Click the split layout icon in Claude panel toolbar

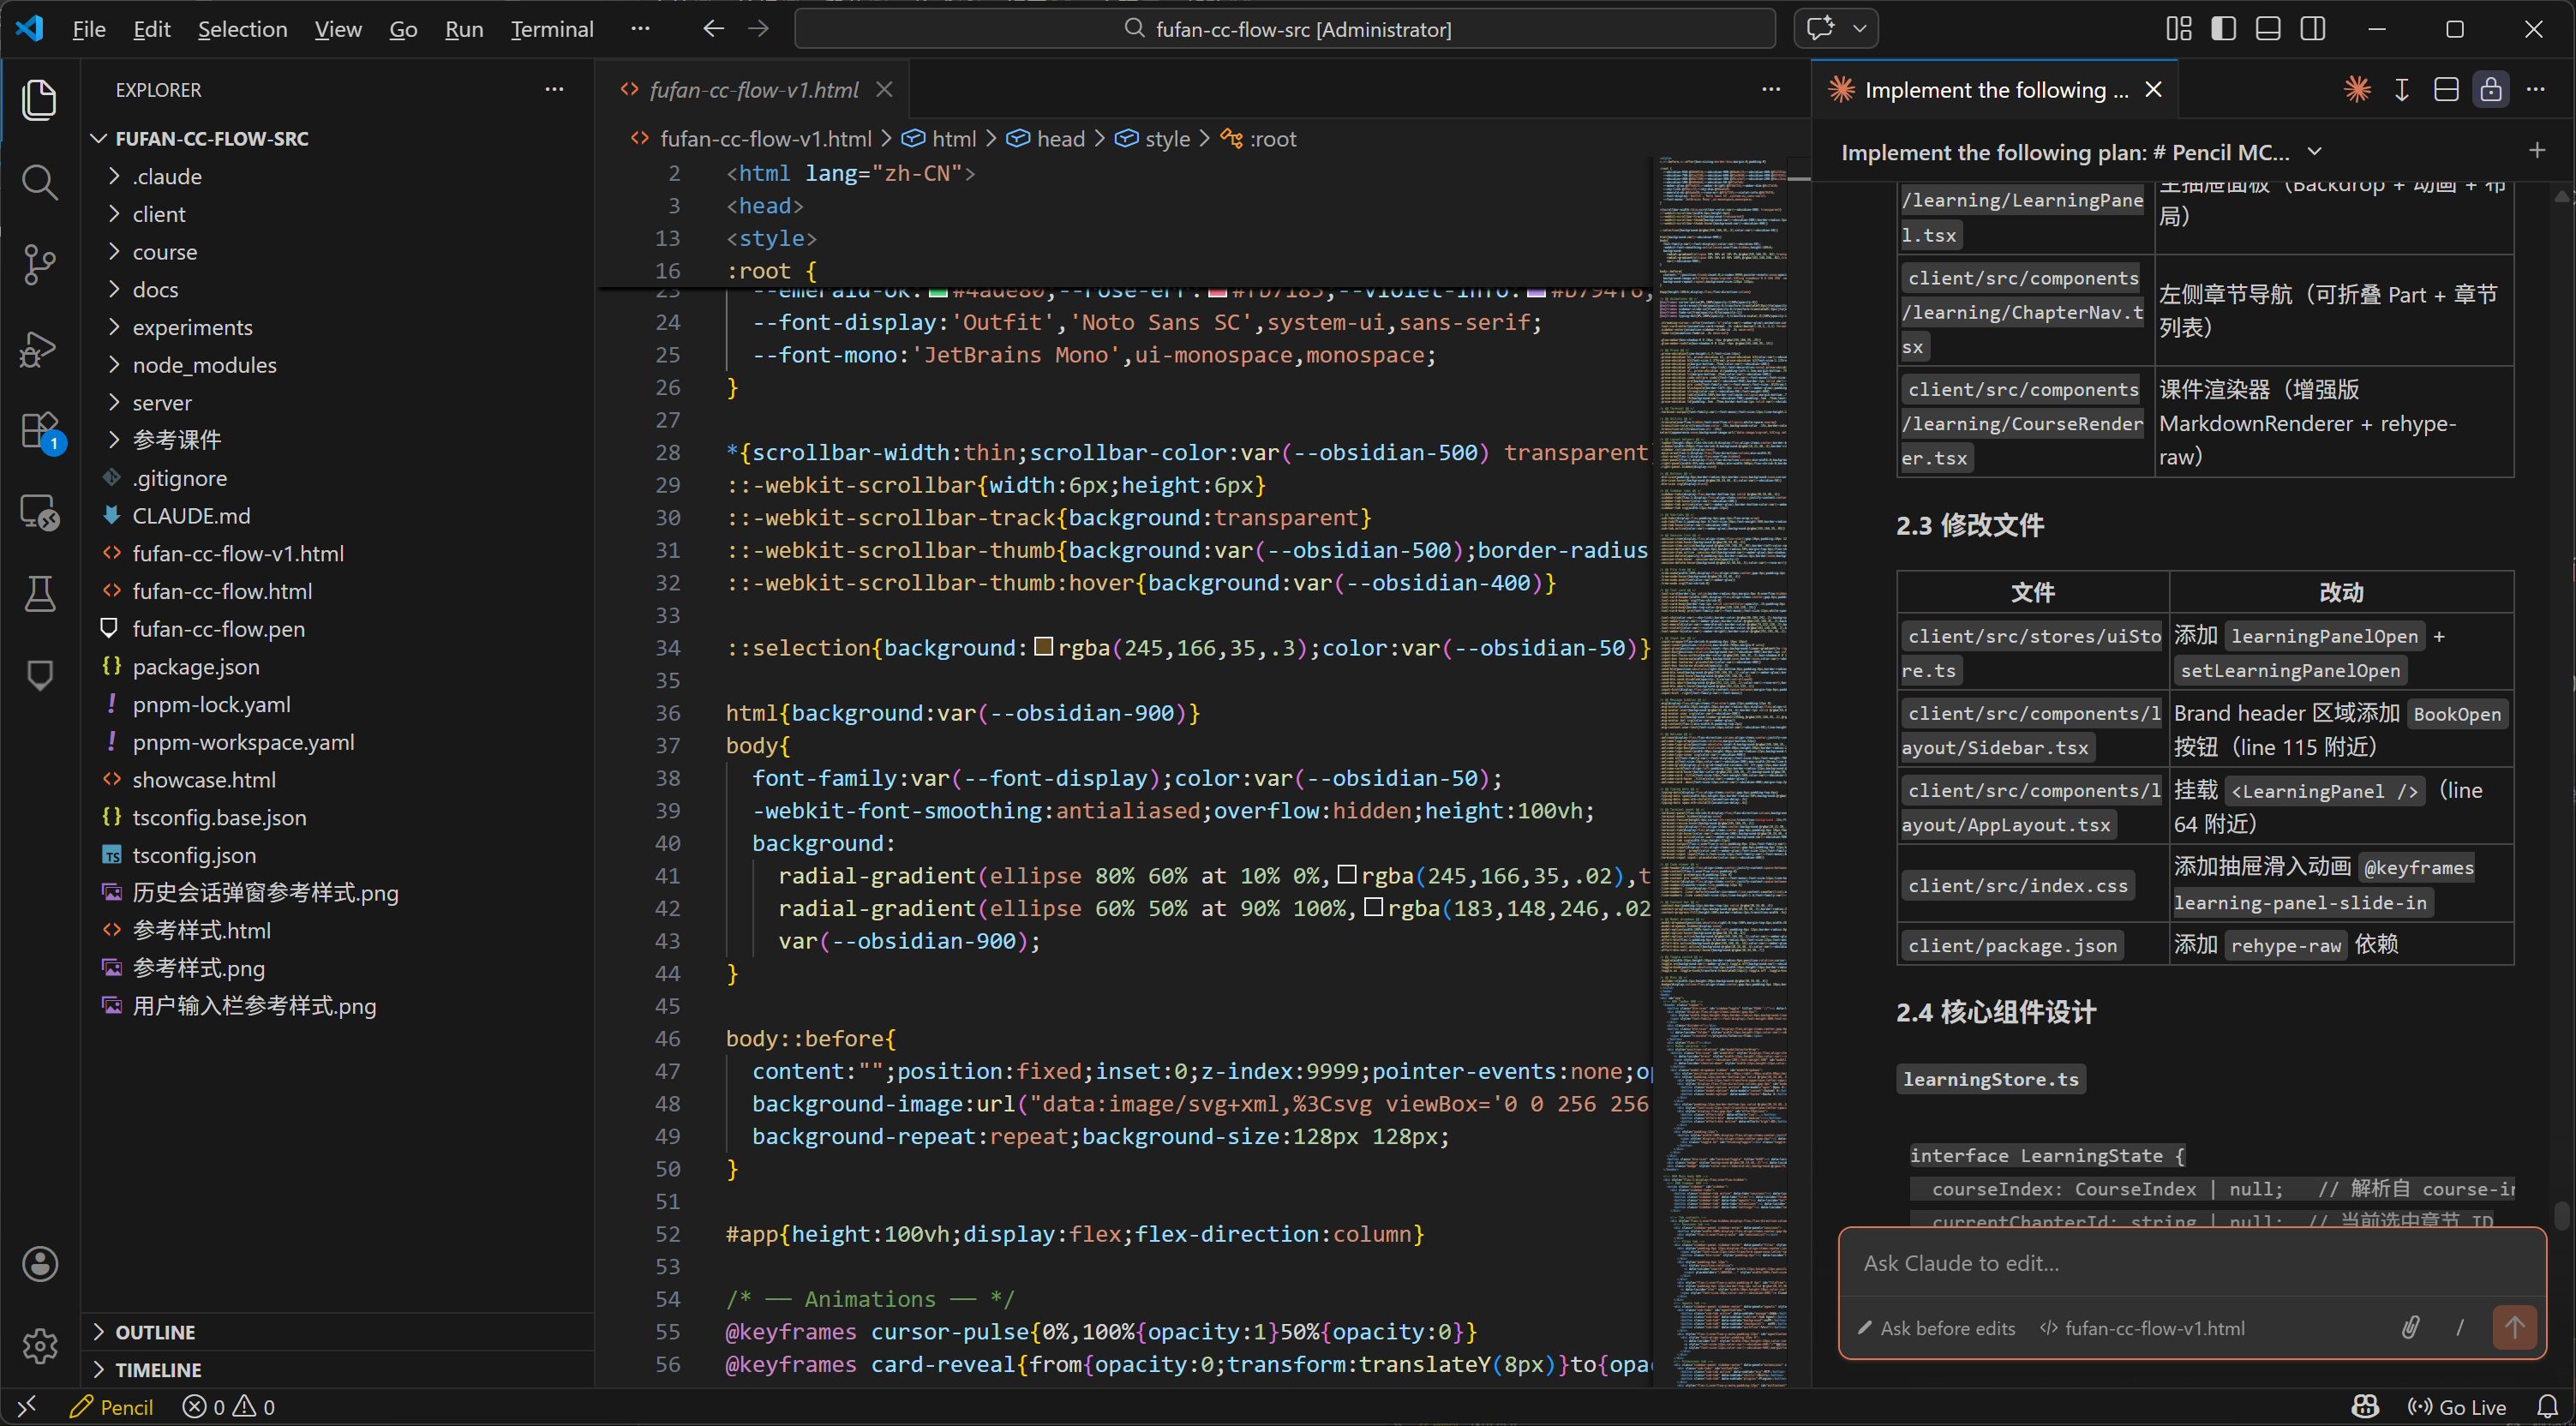coord(2446,90)
